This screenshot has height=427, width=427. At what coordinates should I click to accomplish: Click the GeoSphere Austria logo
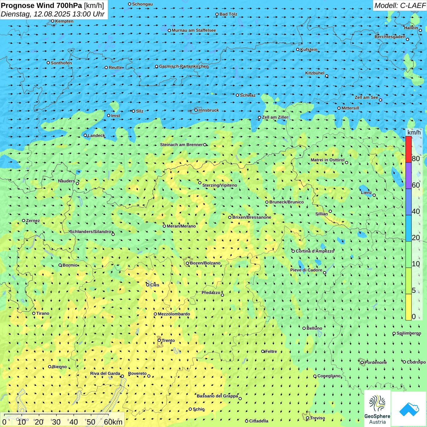click(x=377, y=409)
